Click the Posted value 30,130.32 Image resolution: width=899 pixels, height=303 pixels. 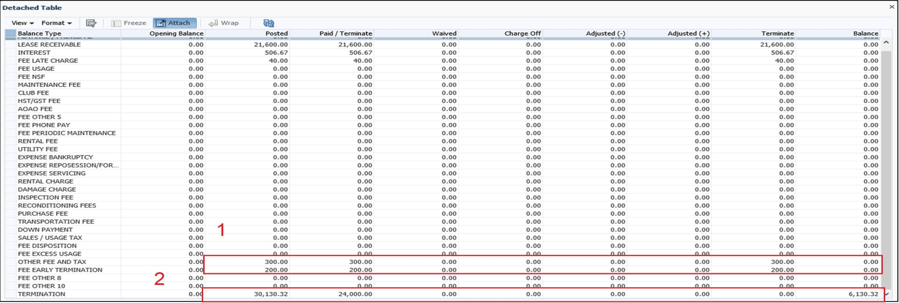(271, 295)
